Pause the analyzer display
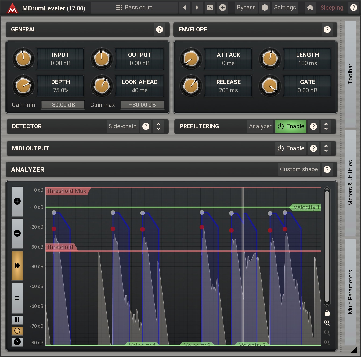 click(17, 320)
